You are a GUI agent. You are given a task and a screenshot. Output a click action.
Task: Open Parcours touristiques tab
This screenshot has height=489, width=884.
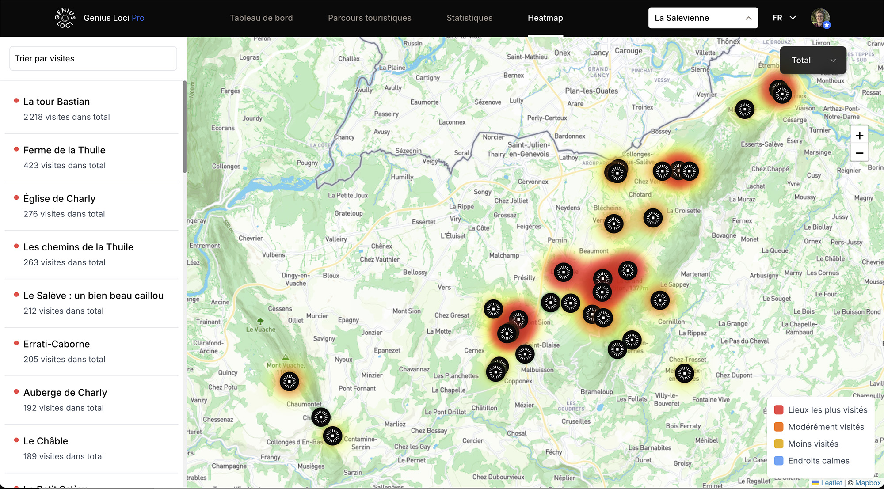point(370,18)
